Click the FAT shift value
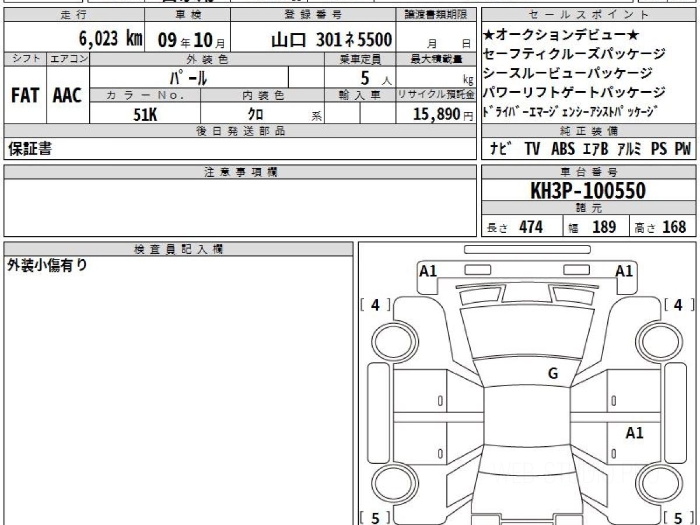 pos(25,96)
